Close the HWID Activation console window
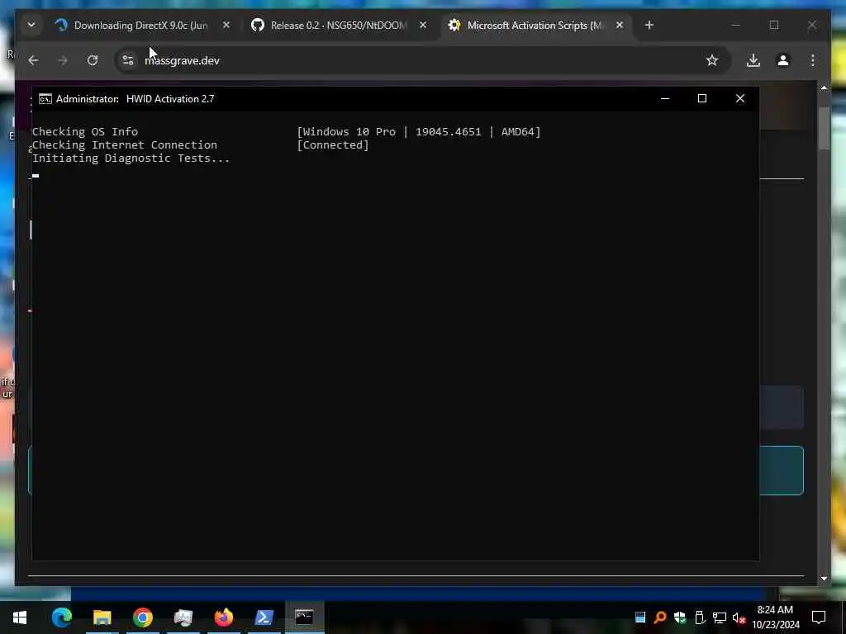846x634 pixels. [740, 99]
